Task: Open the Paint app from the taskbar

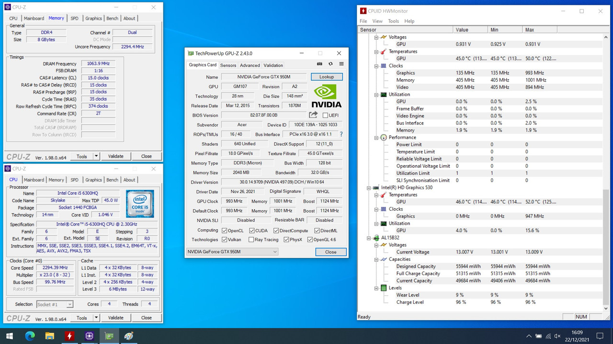Action: tap(128, 336)
